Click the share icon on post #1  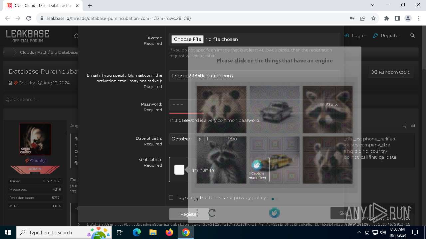(x=404, y=125)
